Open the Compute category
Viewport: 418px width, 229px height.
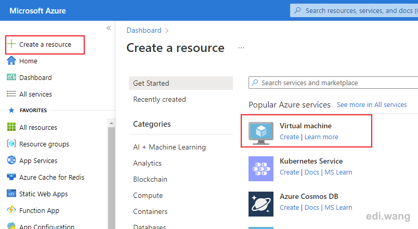[148, 195]
